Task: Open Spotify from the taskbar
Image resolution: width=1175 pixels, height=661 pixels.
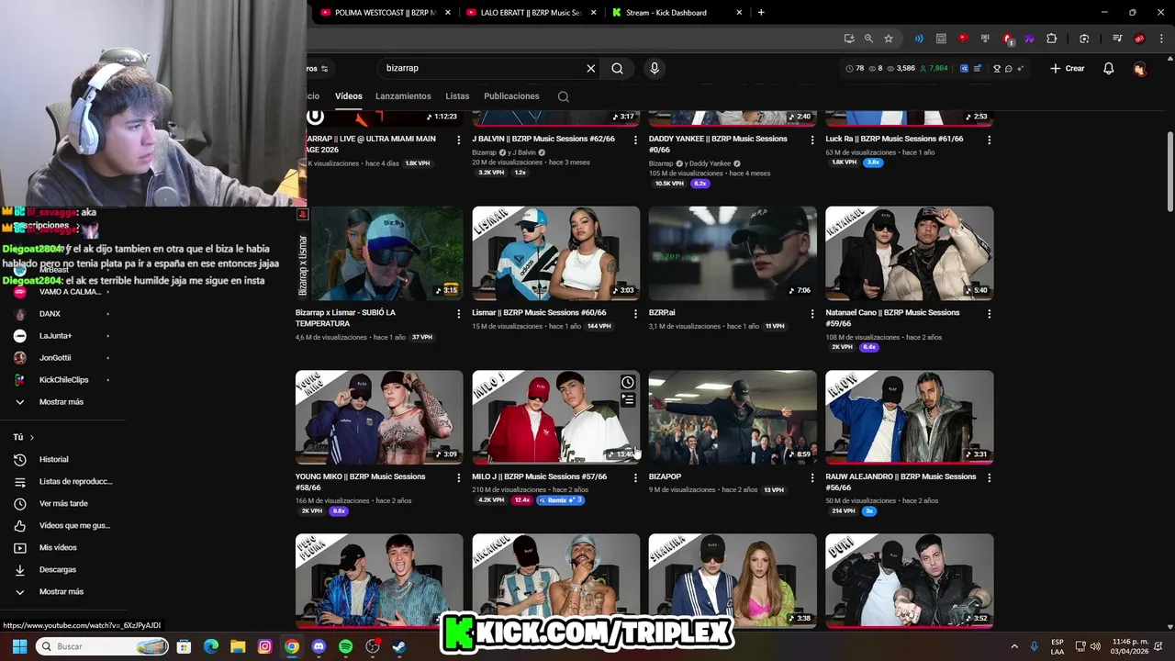Action: click(345, 646)
